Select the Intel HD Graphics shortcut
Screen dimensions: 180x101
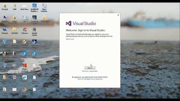(34, 8)
